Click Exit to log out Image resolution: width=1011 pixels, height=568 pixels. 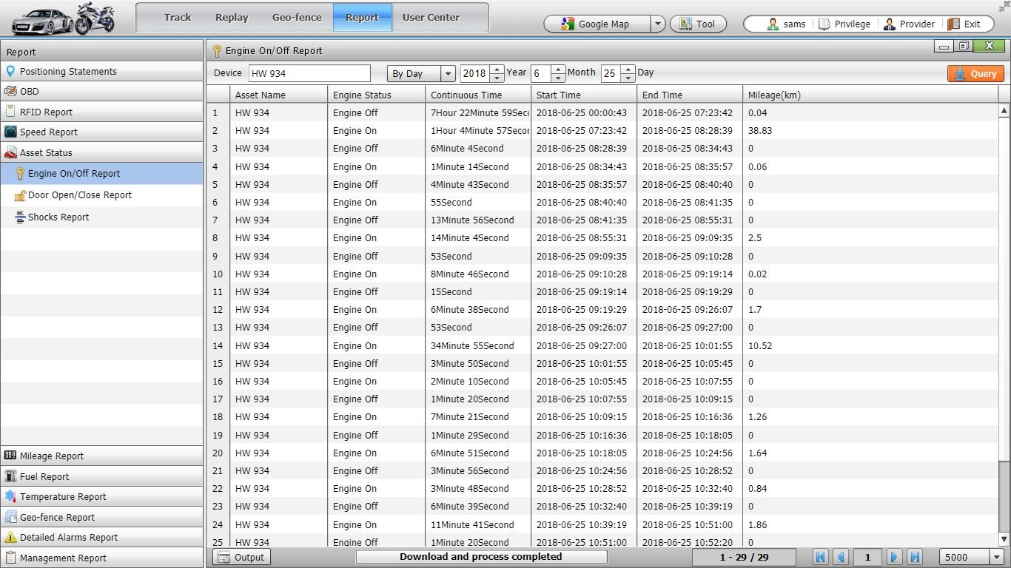point(964,24)
